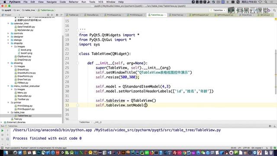The width and height of the screenshot is (277, 156).
Task: Collapse the menu_toolbar_statusbar folder
Action: 8,86
